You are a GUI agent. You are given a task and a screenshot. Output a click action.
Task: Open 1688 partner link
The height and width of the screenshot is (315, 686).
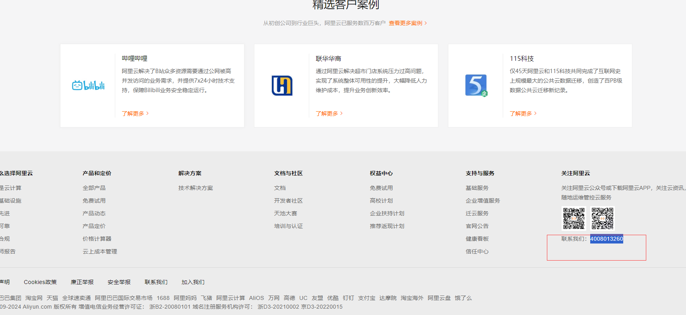point(163,298)
